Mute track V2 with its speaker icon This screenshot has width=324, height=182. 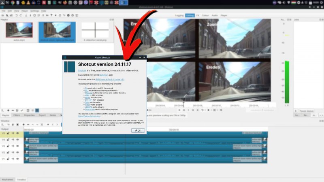pyautogui.click(x=13, y=152)
